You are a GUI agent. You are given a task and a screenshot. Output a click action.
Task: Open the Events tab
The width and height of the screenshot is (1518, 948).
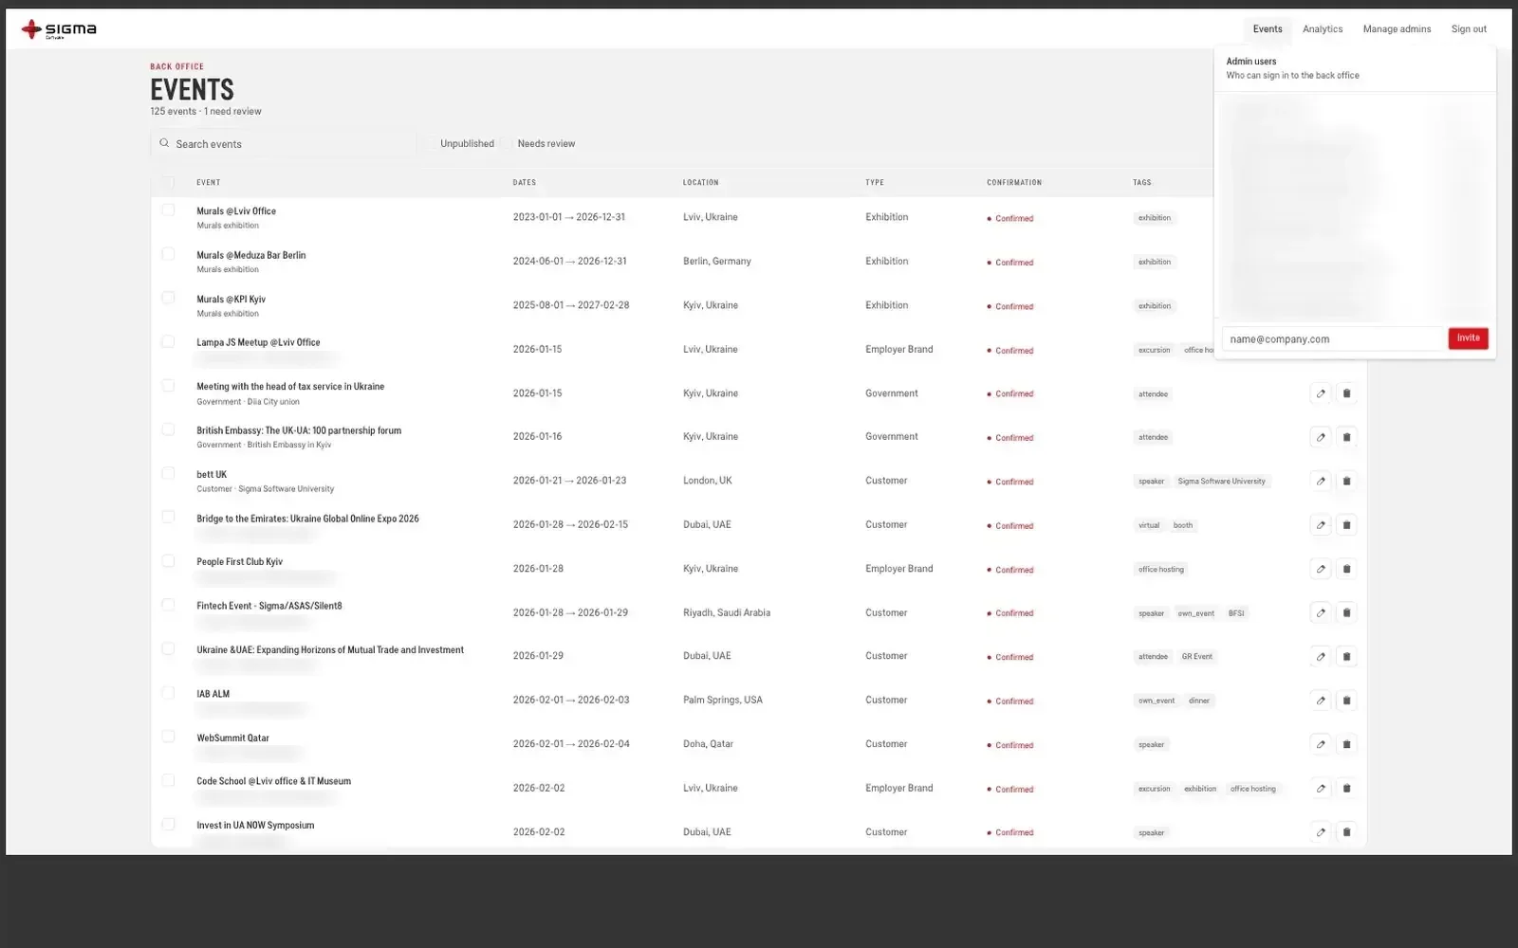(x=1268, y=29)
